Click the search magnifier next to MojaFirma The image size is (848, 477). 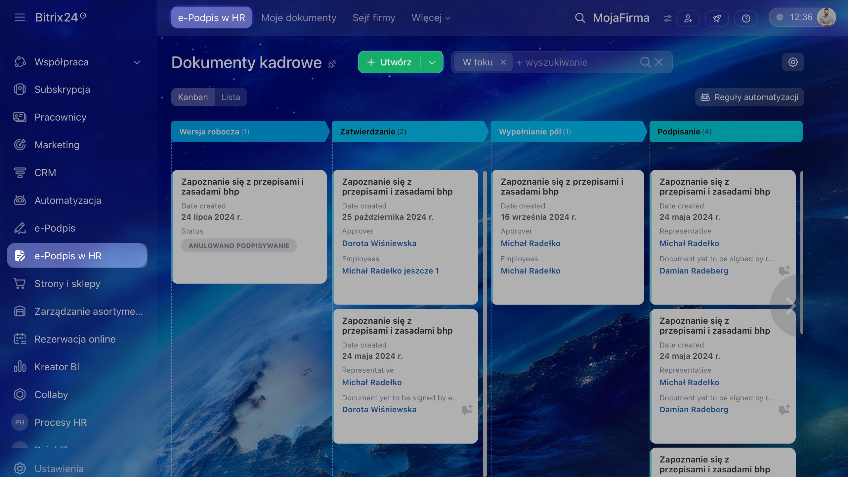click(580, 18)
